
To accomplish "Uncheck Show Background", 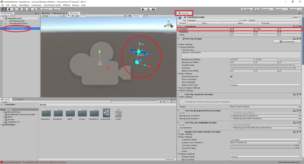I will (x=231, y=76).
